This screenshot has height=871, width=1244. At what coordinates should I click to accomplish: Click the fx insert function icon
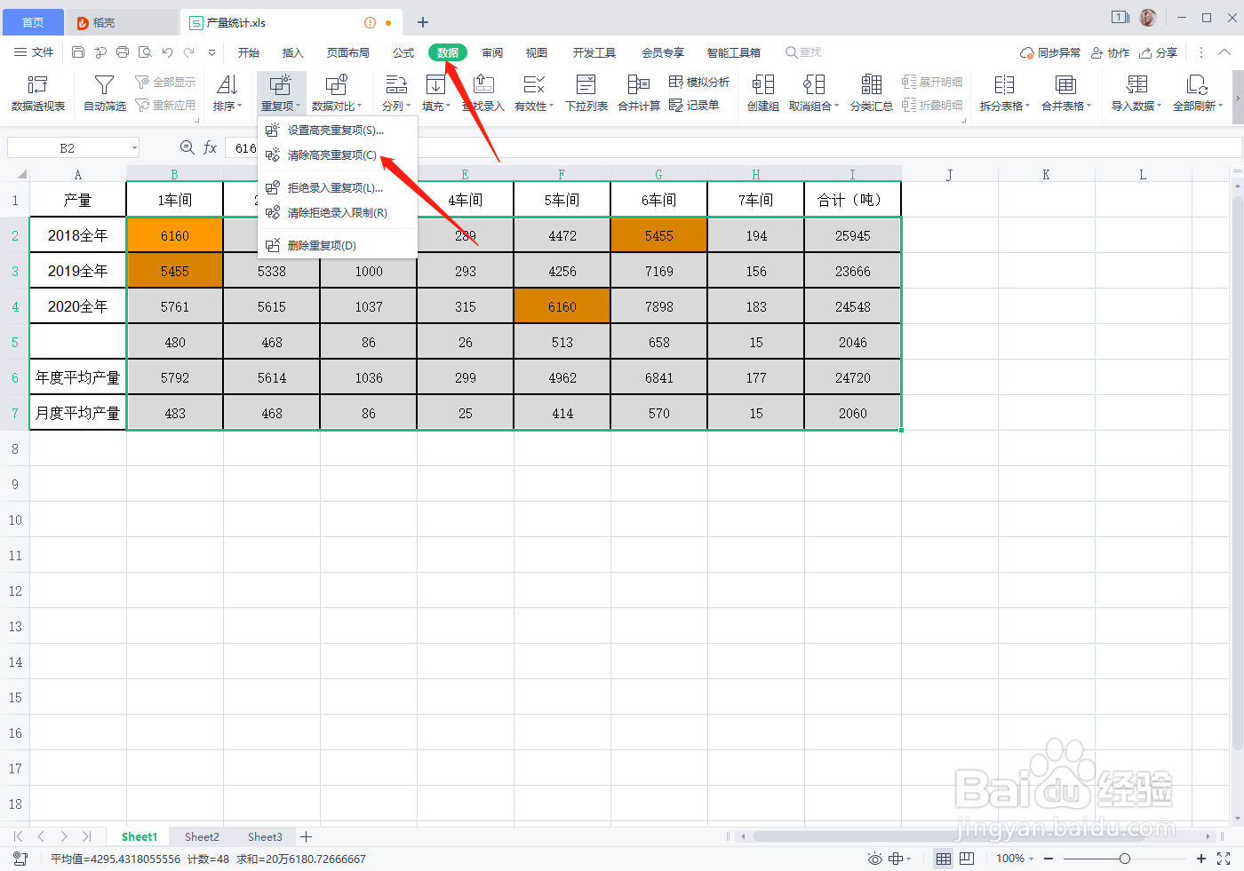[x=211, y=147]
